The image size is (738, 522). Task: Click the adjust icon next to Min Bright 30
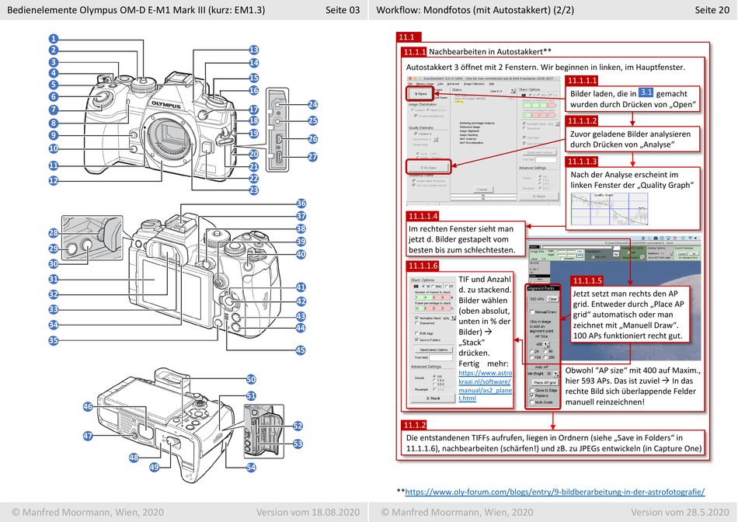556,374
